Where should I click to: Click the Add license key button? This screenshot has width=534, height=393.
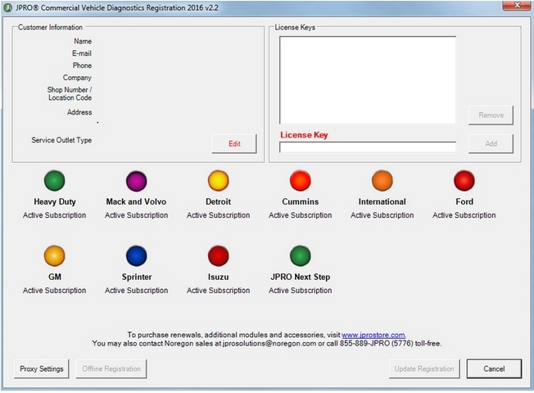tap(491, 144)
